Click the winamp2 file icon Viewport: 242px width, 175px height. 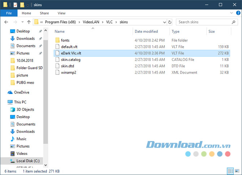[57, 72]
